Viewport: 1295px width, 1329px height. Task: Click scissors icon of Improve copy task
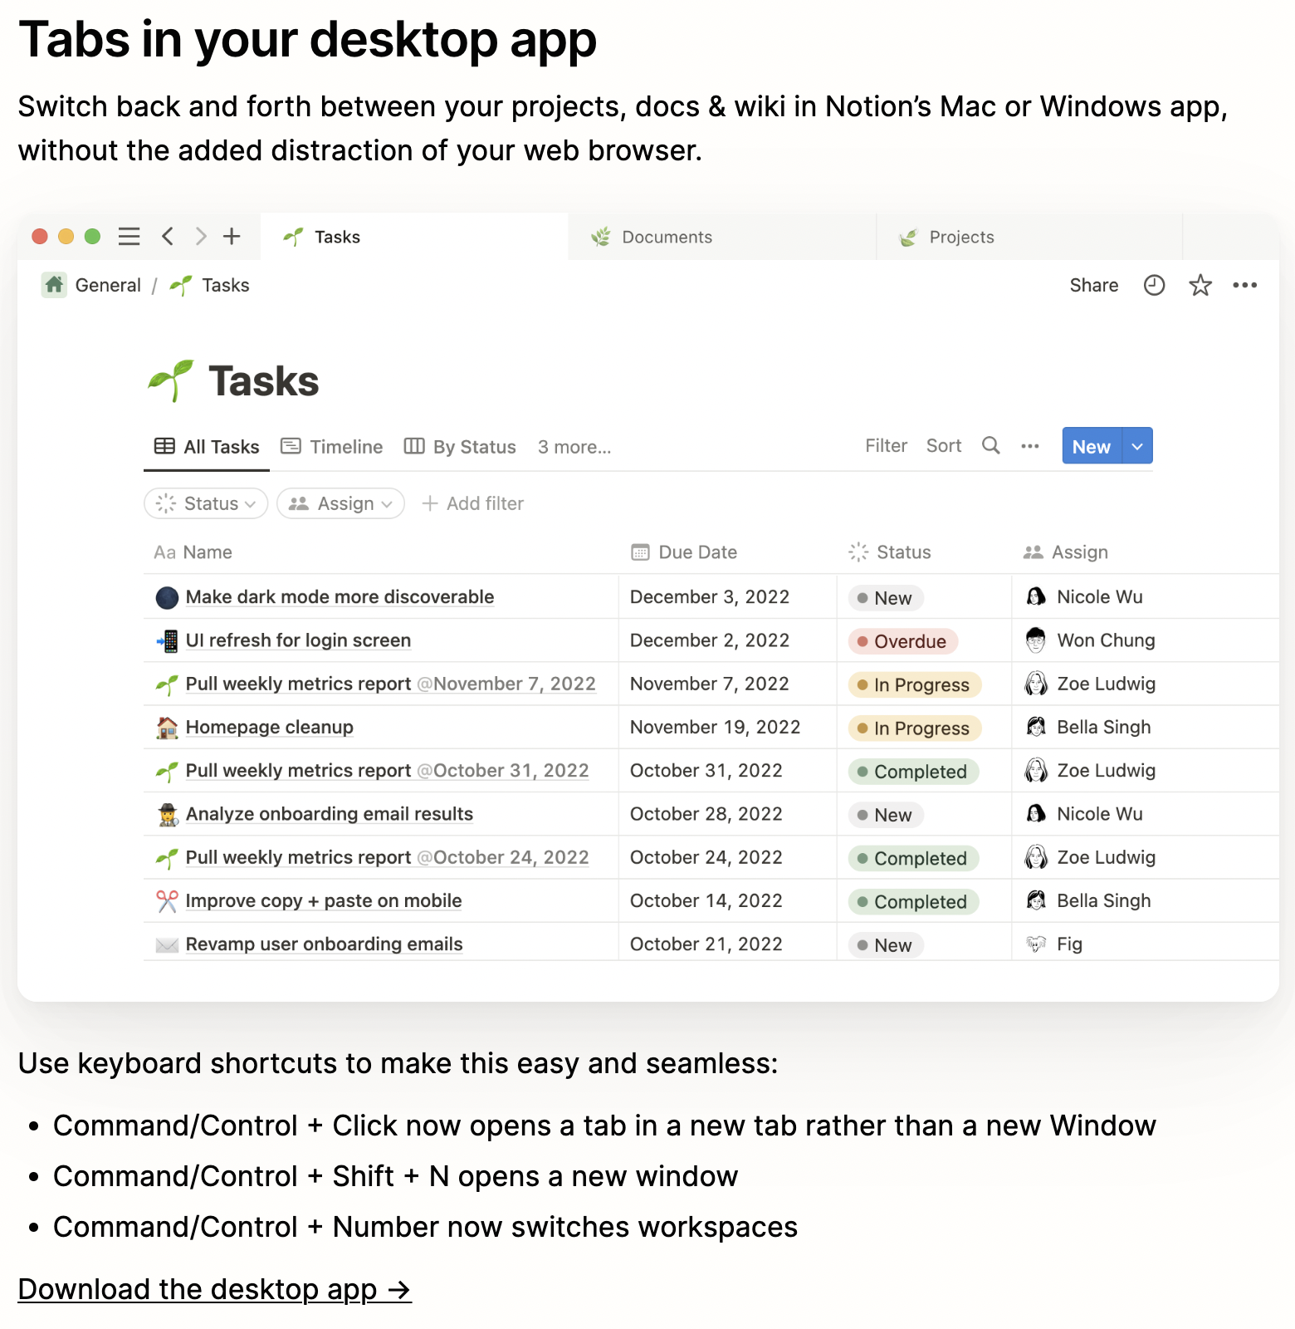point(167,901)
